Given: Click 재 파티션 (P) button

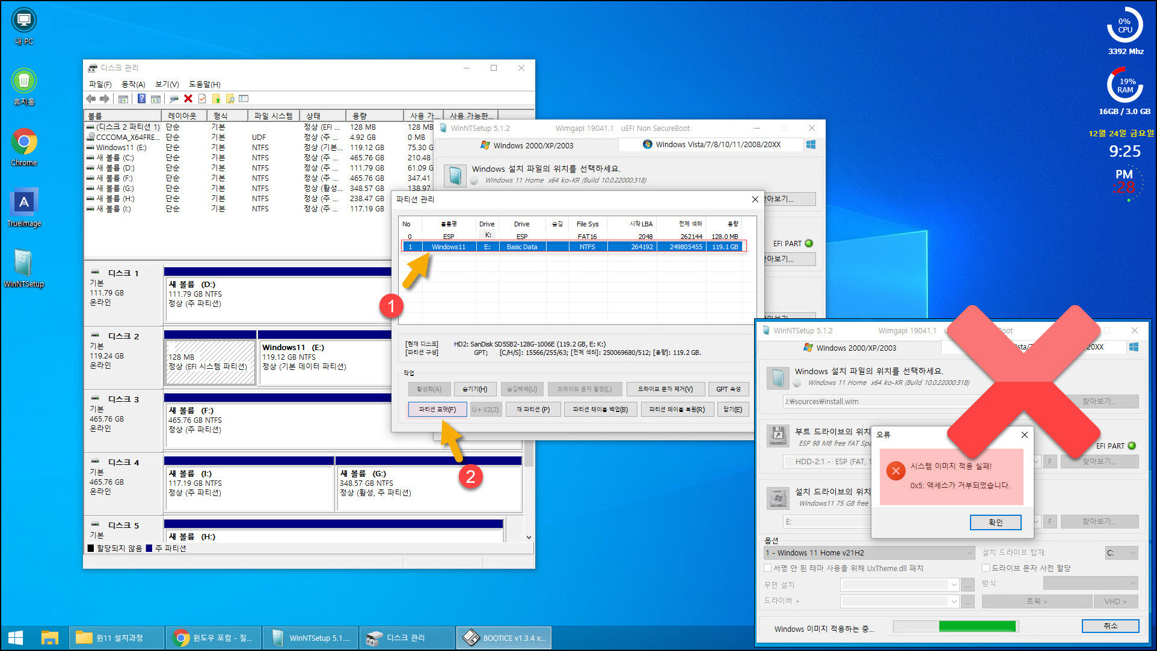Looking at the screenshot, I should 533,410.
